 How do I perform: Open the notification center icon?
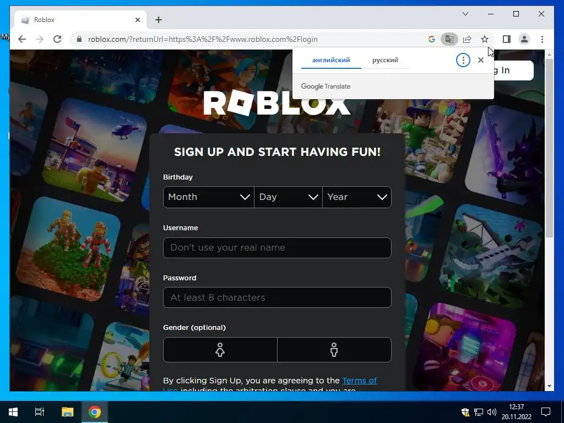click(546, 412)
